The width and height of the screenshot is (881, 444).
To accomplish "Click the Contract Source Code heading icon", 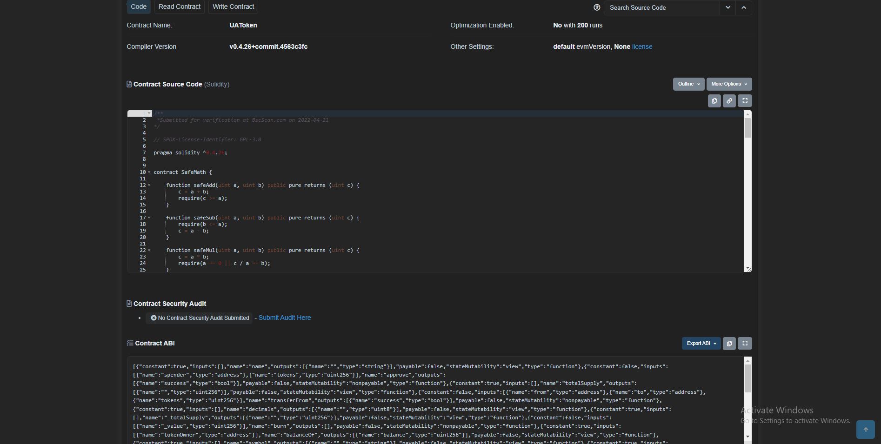I will pyautogui.click(x=129, y=84).
